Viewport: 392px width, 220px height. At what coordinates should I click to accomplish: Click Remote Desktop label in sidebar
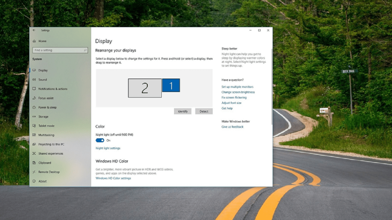[49, 172]
